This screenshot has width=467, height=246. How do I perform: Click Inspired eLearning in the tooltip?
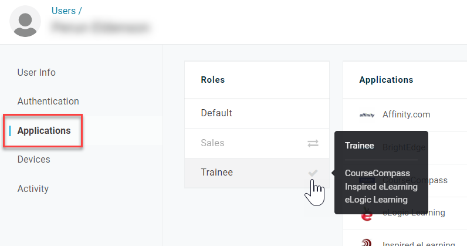[381, 187]
